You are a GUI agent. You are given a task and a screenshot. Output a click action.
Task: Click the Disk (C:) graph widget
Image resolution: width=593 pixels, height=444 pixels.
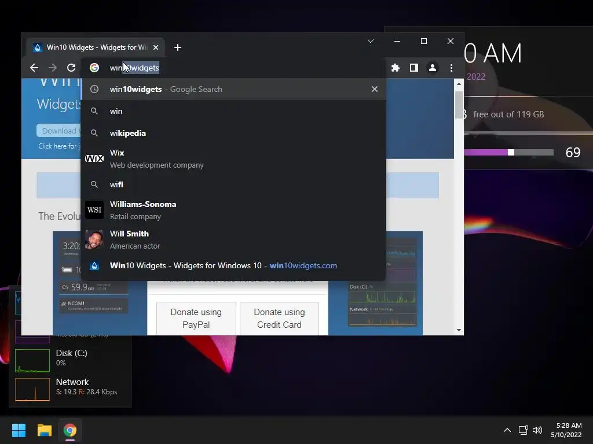point(32,361)
